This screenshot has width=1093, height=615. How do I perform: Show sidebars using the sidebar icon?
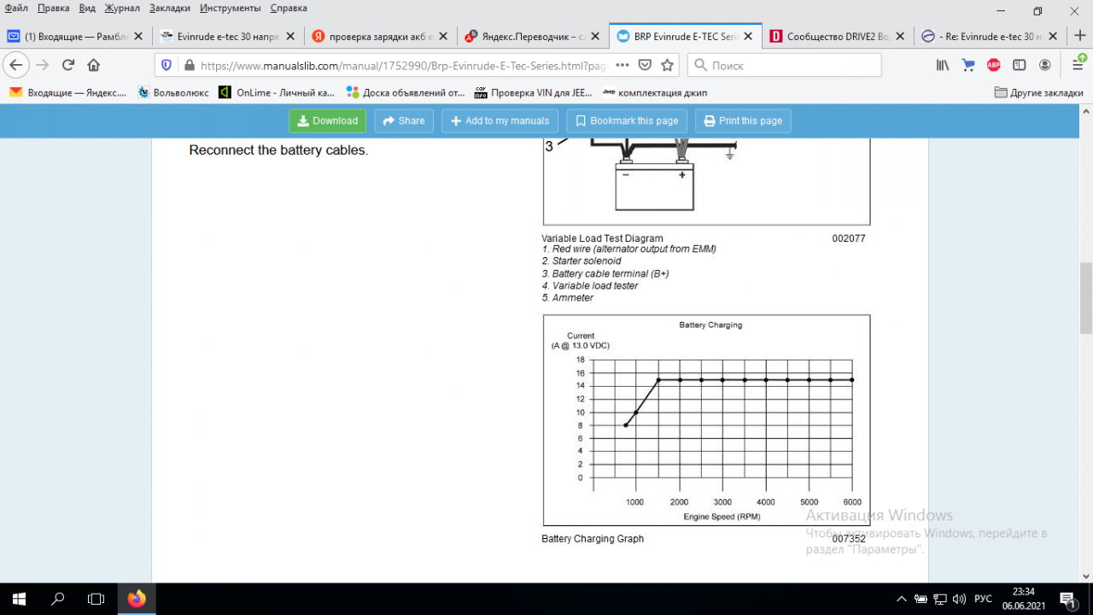1019,65
